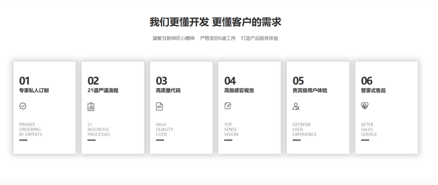The width and height of the screenshot is (438, 185).
Task: Click the clipboard chart icon in card 02
Action: pos(91,107)
